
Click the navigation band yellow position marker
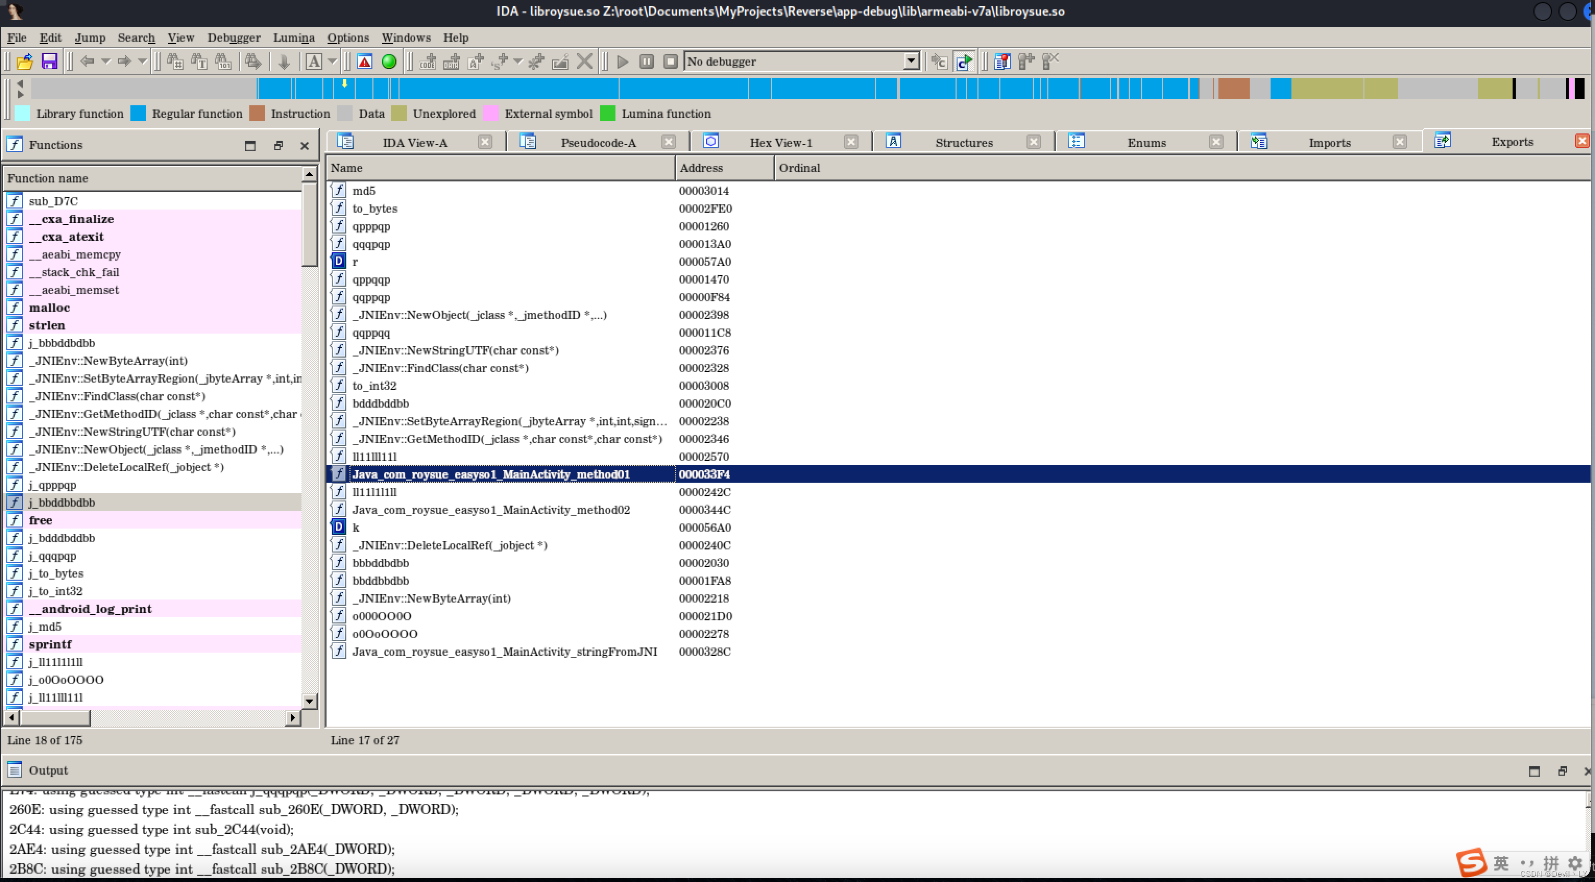(345, 83)
